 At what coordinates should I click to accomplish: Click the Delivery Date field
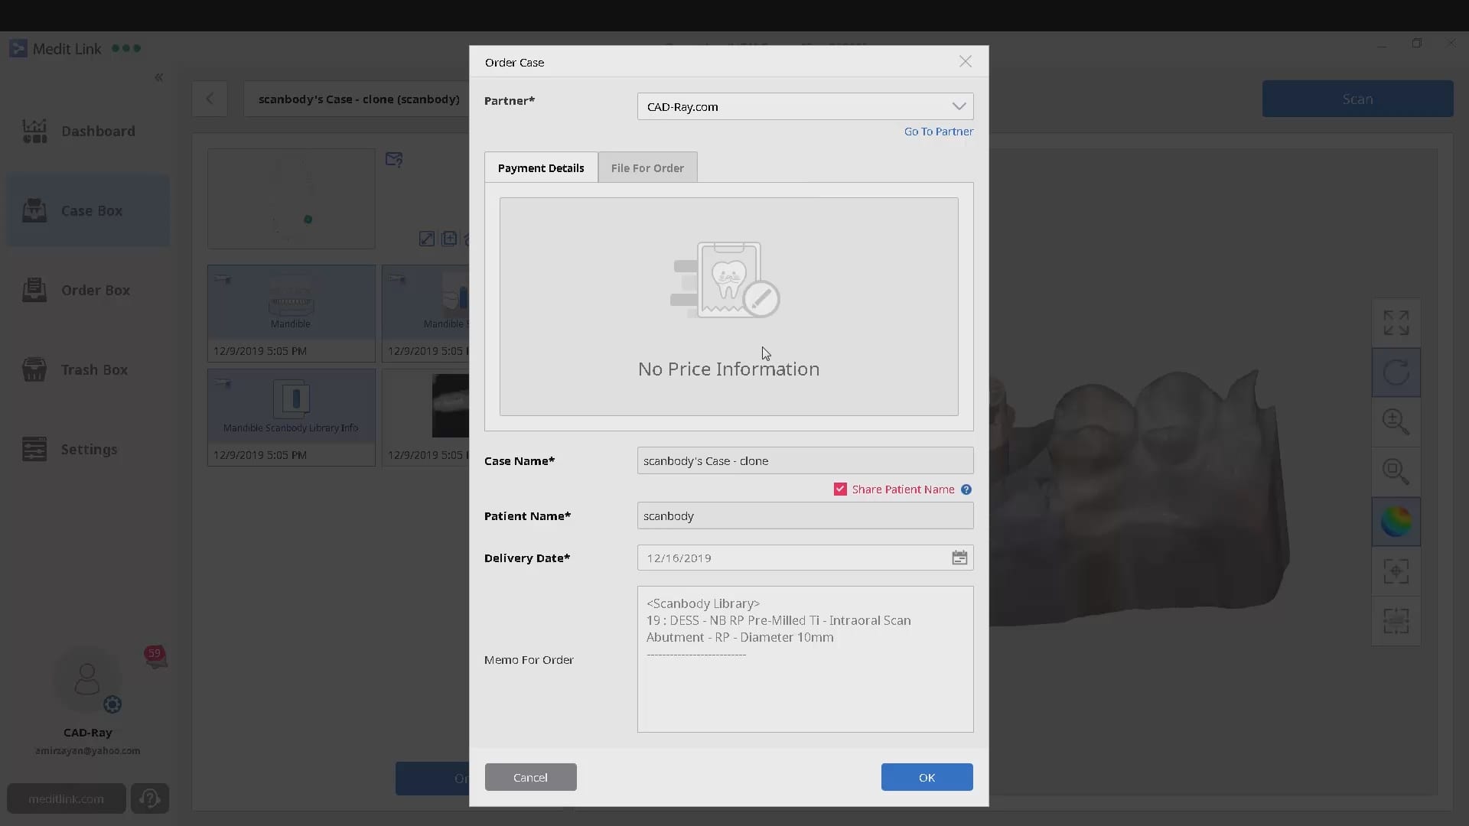pos(805,558)
